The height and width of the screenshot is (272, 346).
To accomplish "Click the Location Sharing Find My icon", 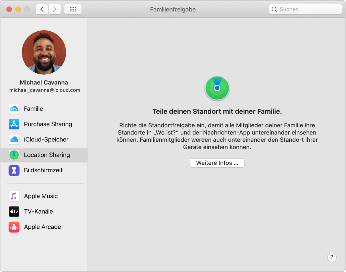I will click(14, 155).
